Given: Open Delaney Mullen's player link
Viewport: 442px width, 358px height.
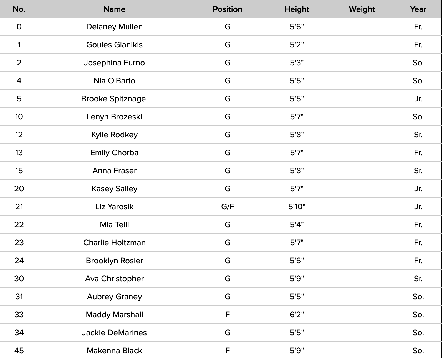Looking at the screenshot, I should click(x=114, y=27).
